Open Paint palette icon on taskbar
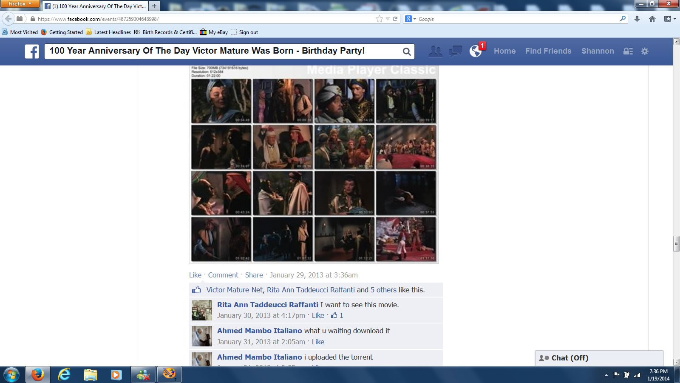 click(x=170, y=375)
